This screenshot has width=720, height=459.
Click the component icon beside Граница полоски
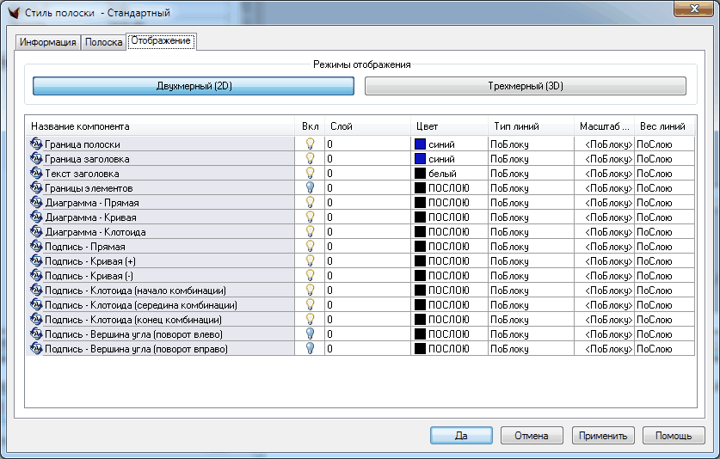tap(36, 144)
